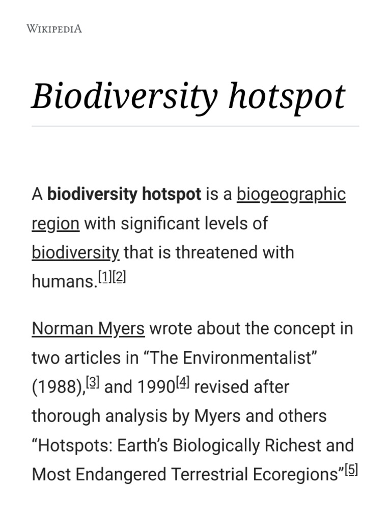Viewport: 391px width, 522px height.
Task: Click the quoted "The Environmentalist" text
Action: (230, 358)
